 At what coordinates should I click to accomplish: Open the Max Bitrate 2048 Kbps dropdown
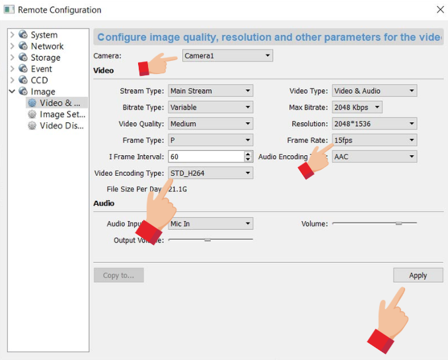(357, 107)
